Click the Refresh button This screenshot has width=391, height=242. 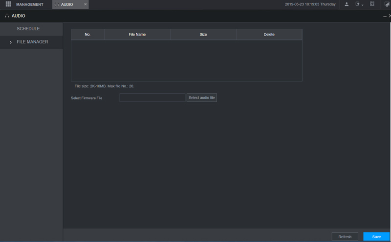[345, 237]
